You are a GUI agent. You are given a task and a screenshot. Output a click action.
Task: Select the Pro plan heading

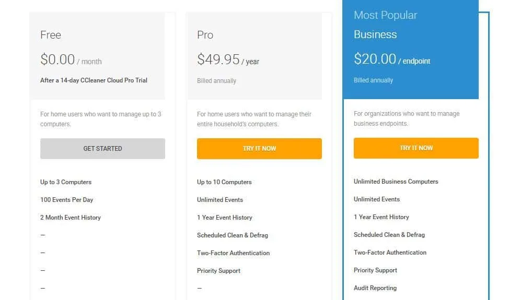click(x=205, y=35)
